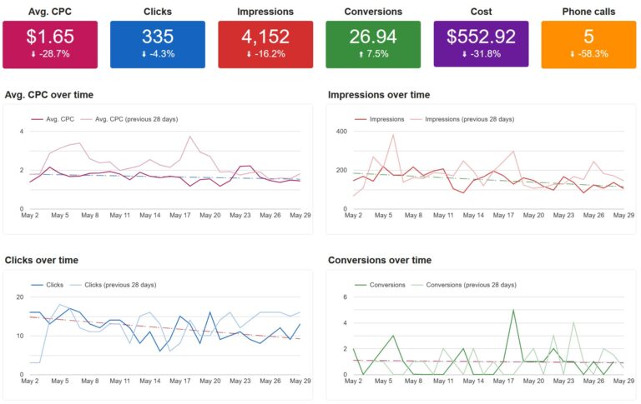Select the blue Clicks 335 scorecard
The height and width of the screenshot is (404, 641).
[x=157, y=44]
